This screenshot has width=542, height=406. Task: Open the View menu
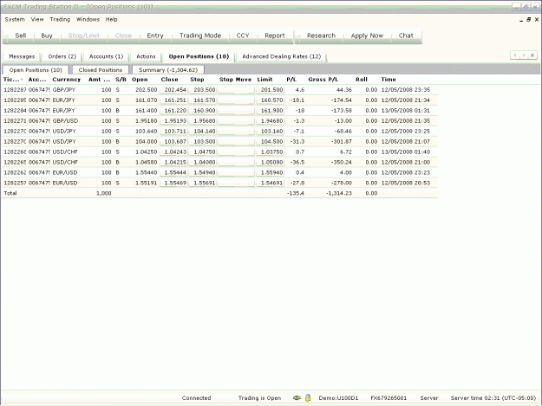[37, 19]
